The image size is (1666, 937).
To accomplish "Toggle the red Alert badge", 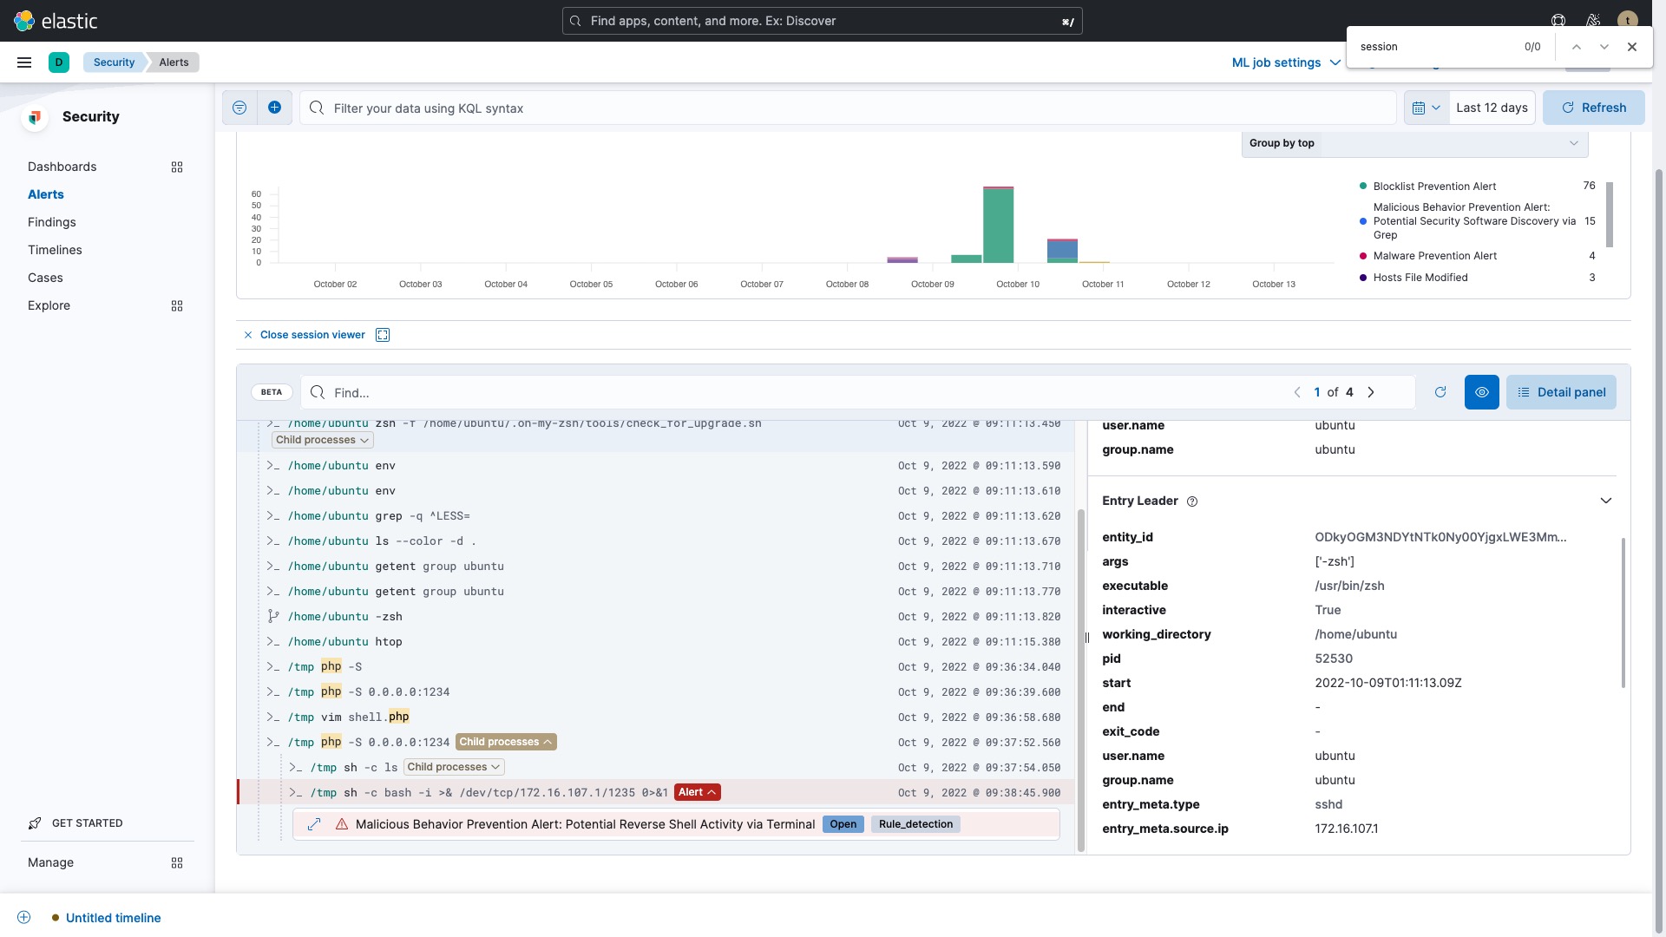I will pos(697,792).
